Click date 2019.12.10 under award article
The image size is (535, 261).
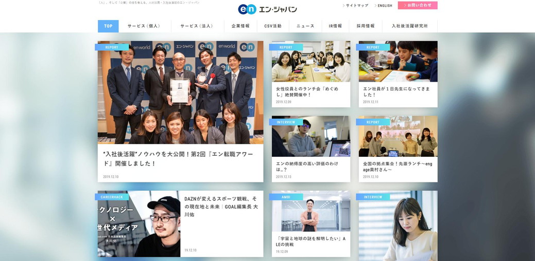click(x=111, y=177)
